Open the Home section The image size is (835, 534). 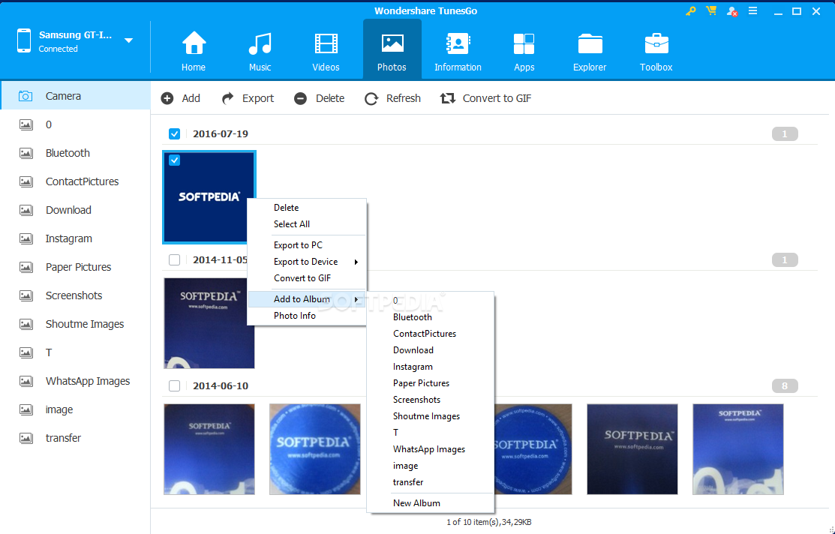coord(194,50)
